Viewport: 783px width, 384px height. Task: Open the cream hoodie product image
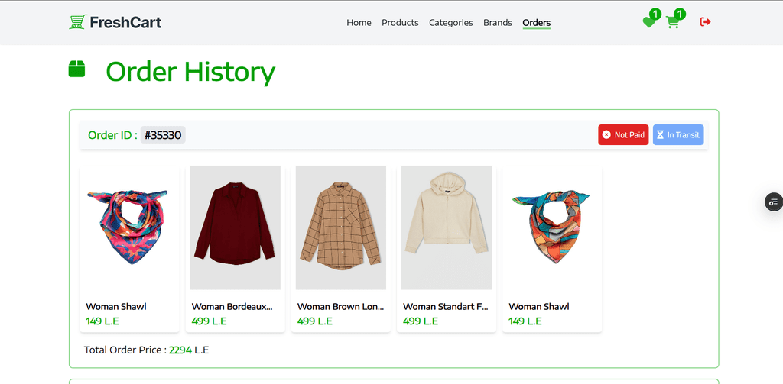click(x=447, y=227)
